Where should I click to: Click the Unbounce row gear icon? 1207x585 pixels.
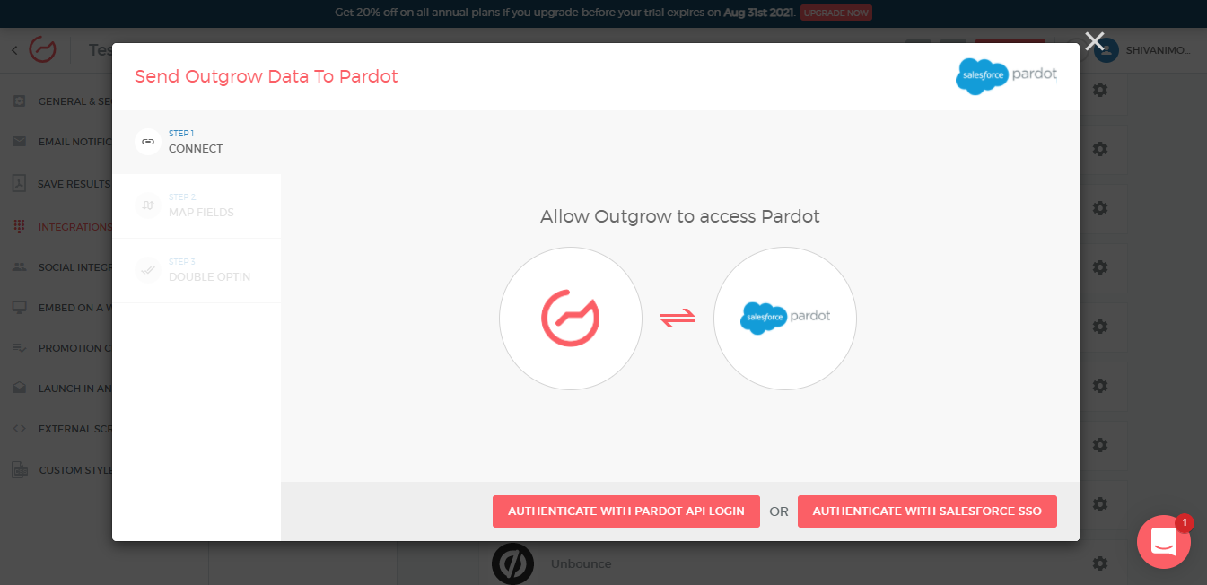tap(1100, 563)
